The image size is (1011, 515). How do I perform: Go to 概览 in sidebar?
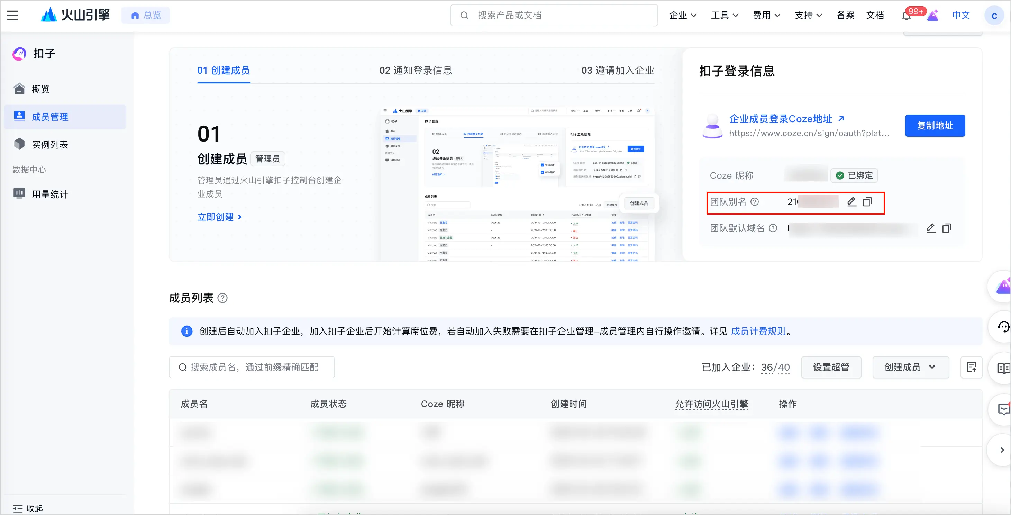[65, 89]
